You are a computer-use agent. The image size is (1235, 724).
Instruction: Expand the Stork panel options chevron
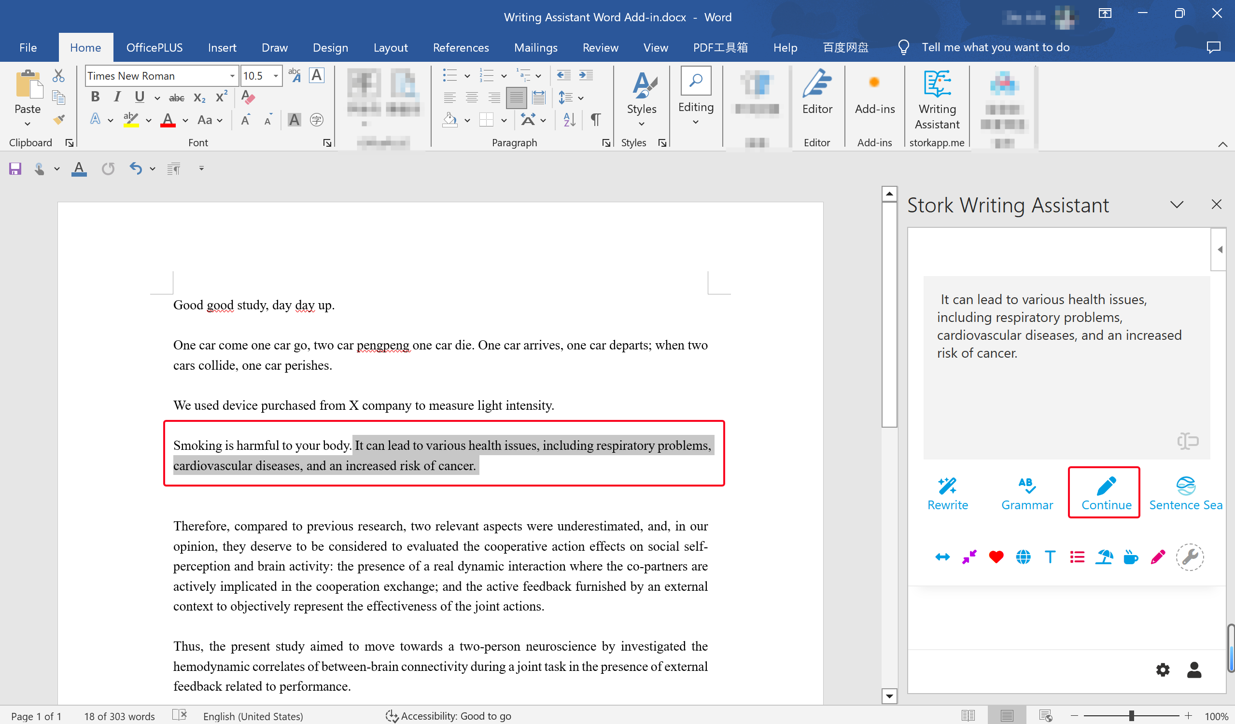click(1176, 205)
